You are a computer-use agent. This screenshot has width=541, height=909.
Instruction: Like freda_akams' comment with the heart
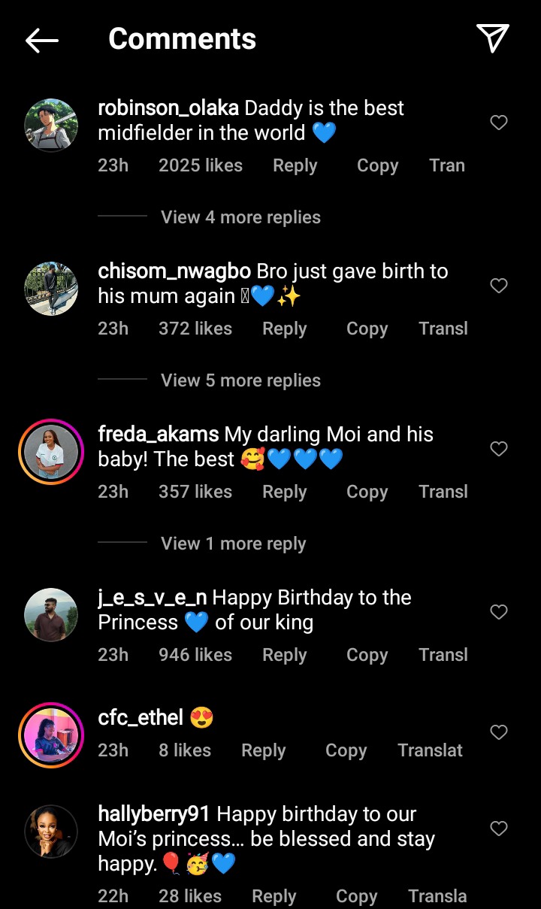pyautogui.click(x=499, y=449)
